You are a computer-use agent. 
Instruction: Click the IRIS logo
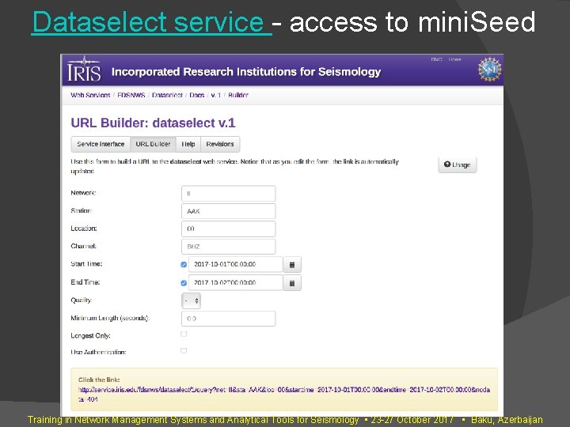(x=84, y=70)
